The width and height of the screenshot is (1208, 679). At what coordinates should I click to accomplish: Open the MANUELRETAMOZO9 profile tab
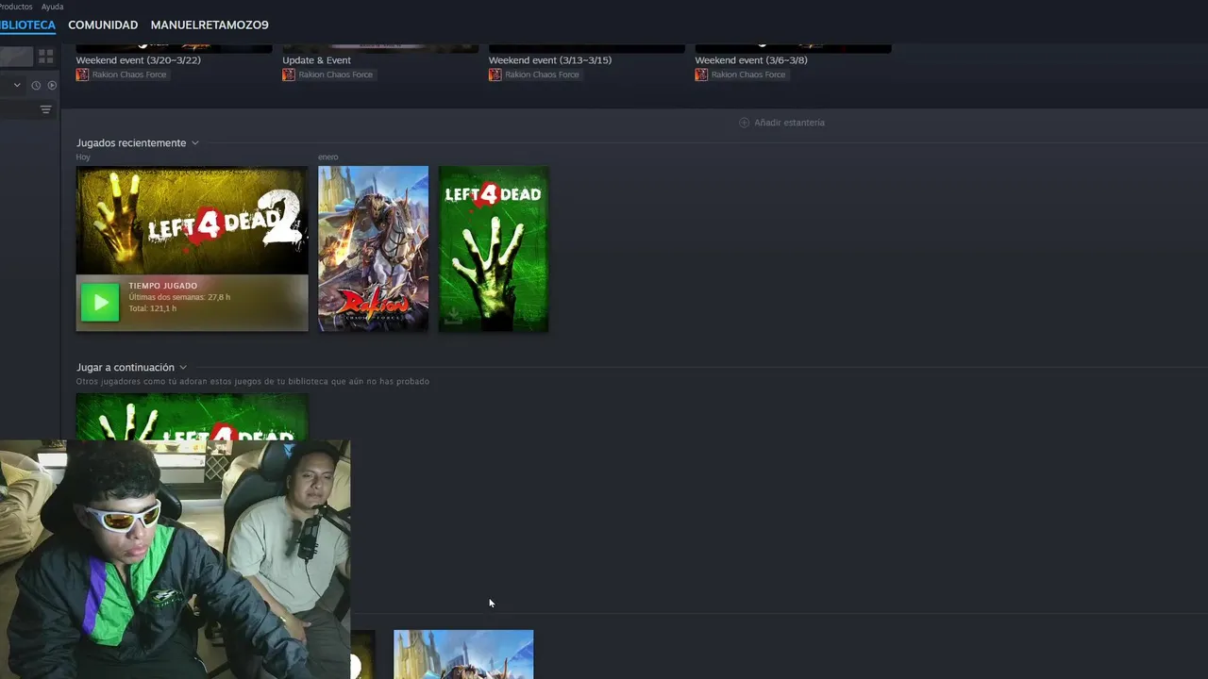coord(210,25)
